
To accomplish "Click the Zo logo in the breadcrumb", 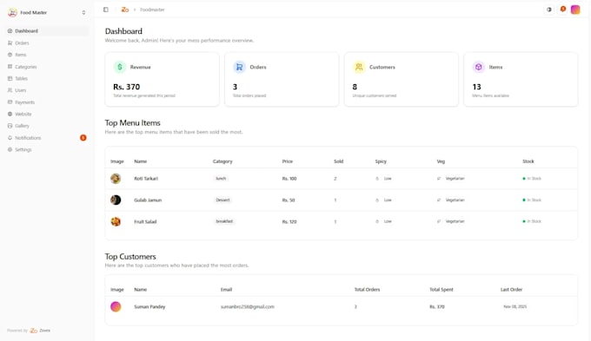I will click(x=125, y=10).
